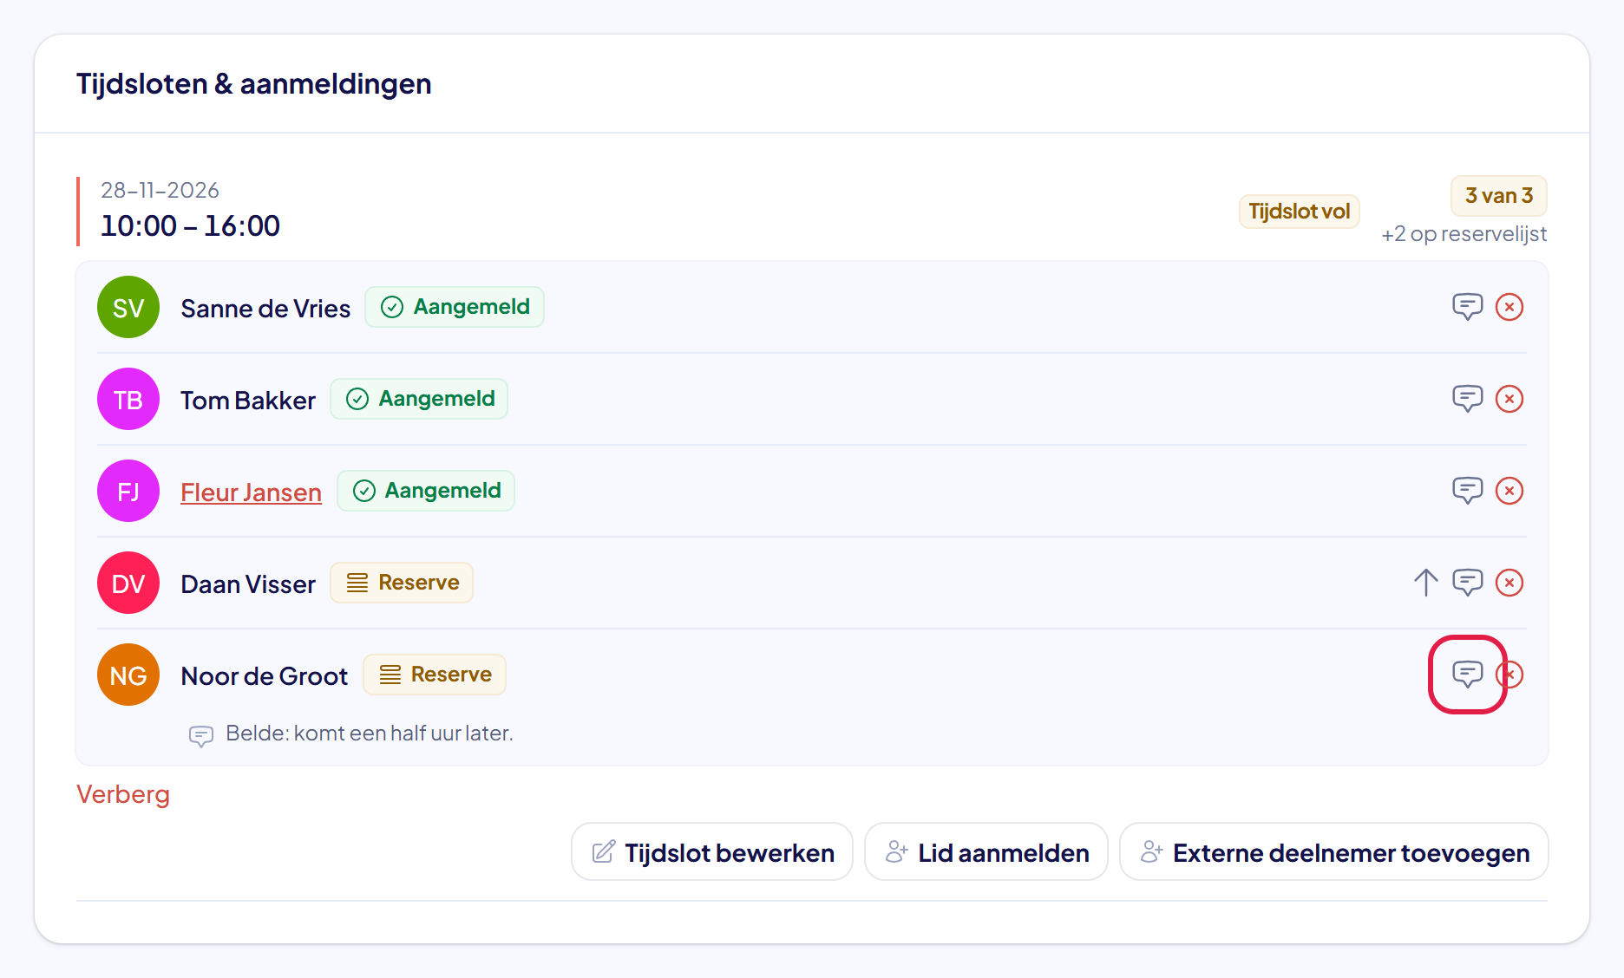This screenshot has width=1624, height=978.
Task: Select Noor de Groot's Reserve status badge
Action: click(x=435, y=675)
